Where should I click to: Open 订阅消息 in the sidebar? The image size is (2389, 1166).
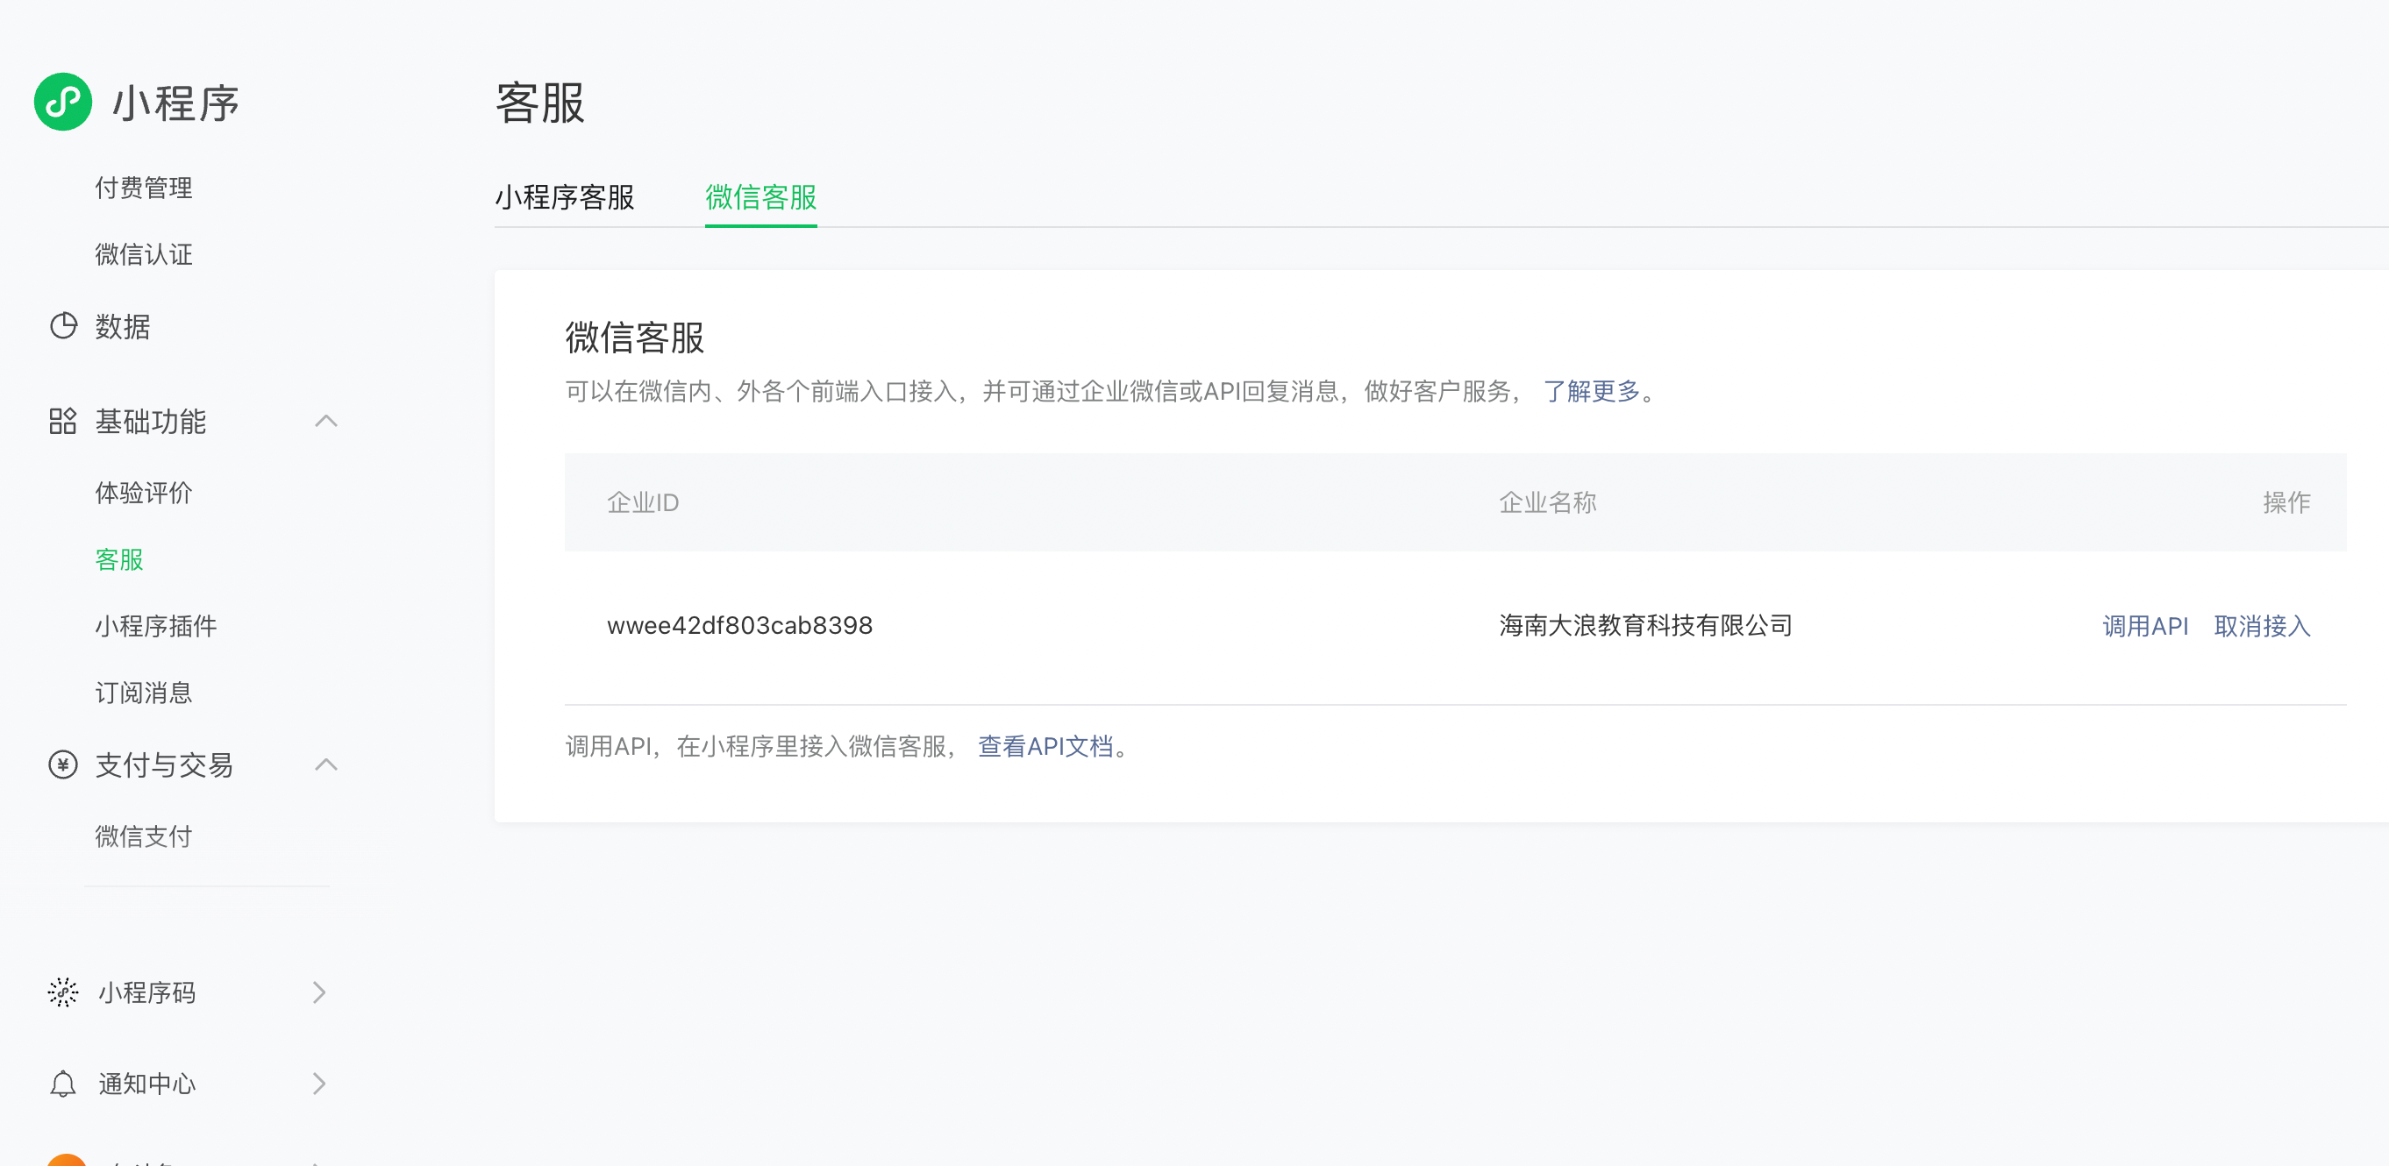pyautogui.click(x=144, y=693)
